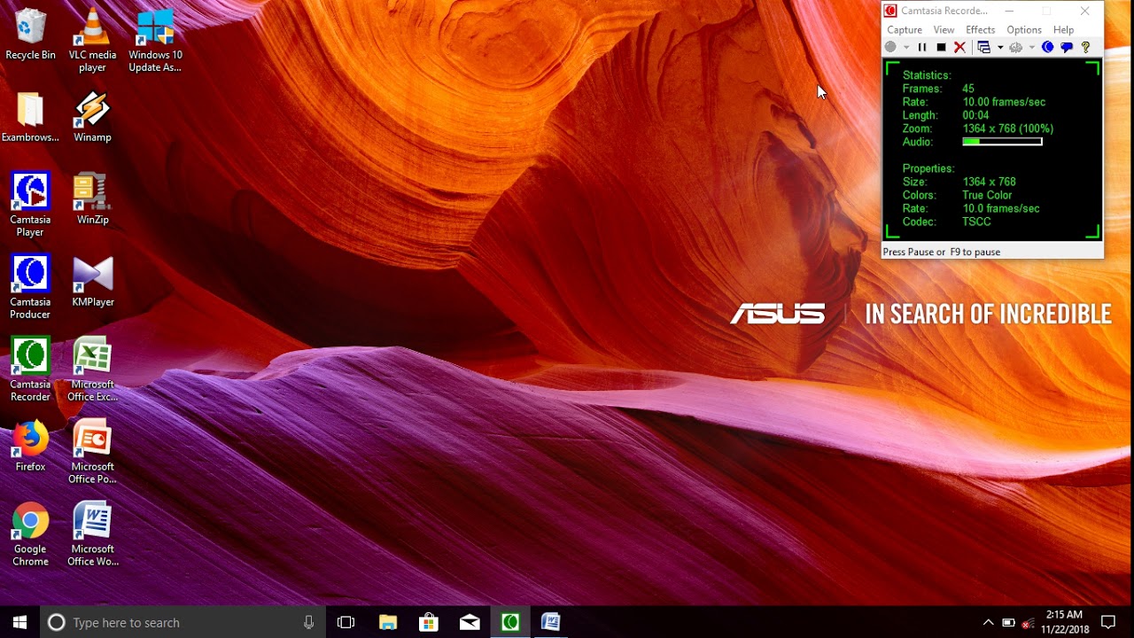Select the Camtasia Player desktop shortcut

pos(30,206)
